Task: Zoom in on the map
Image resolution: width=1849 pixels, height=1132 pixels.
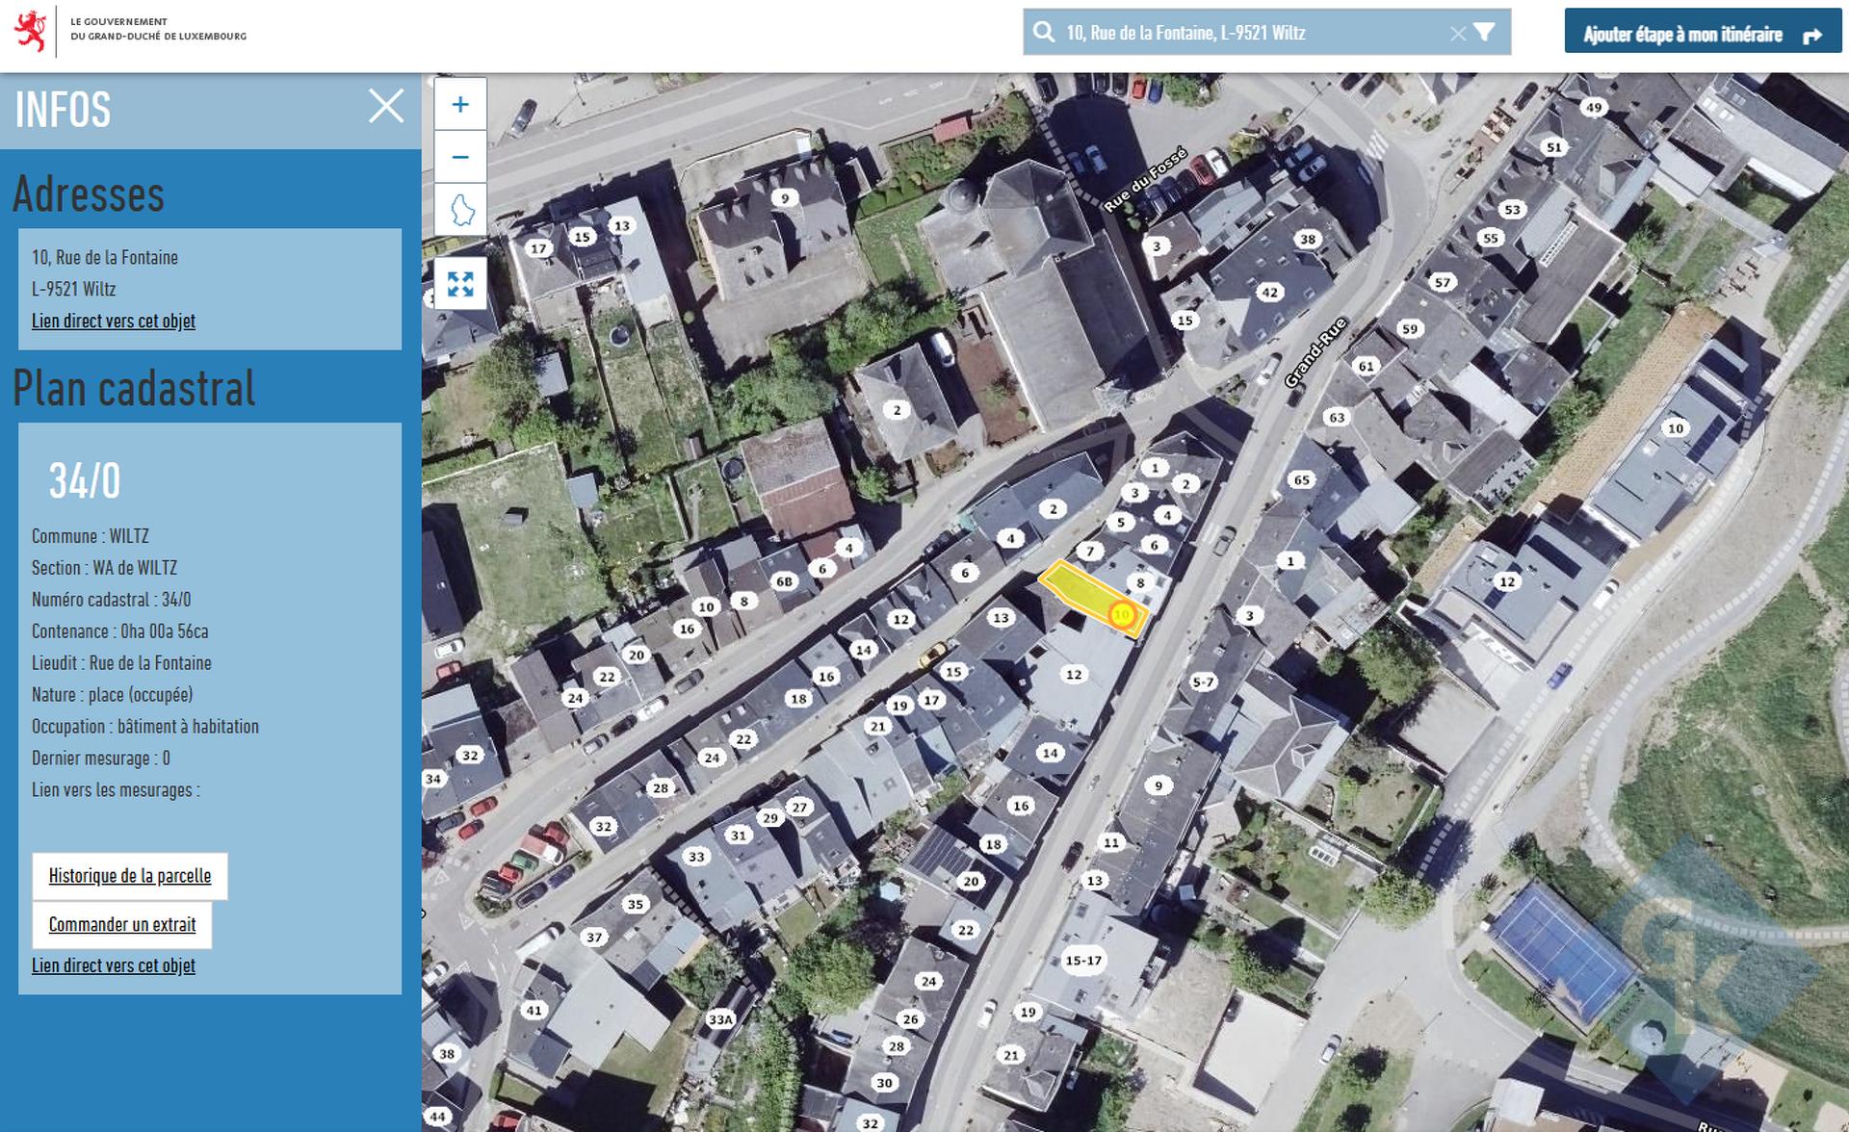Action: (460, 104)
